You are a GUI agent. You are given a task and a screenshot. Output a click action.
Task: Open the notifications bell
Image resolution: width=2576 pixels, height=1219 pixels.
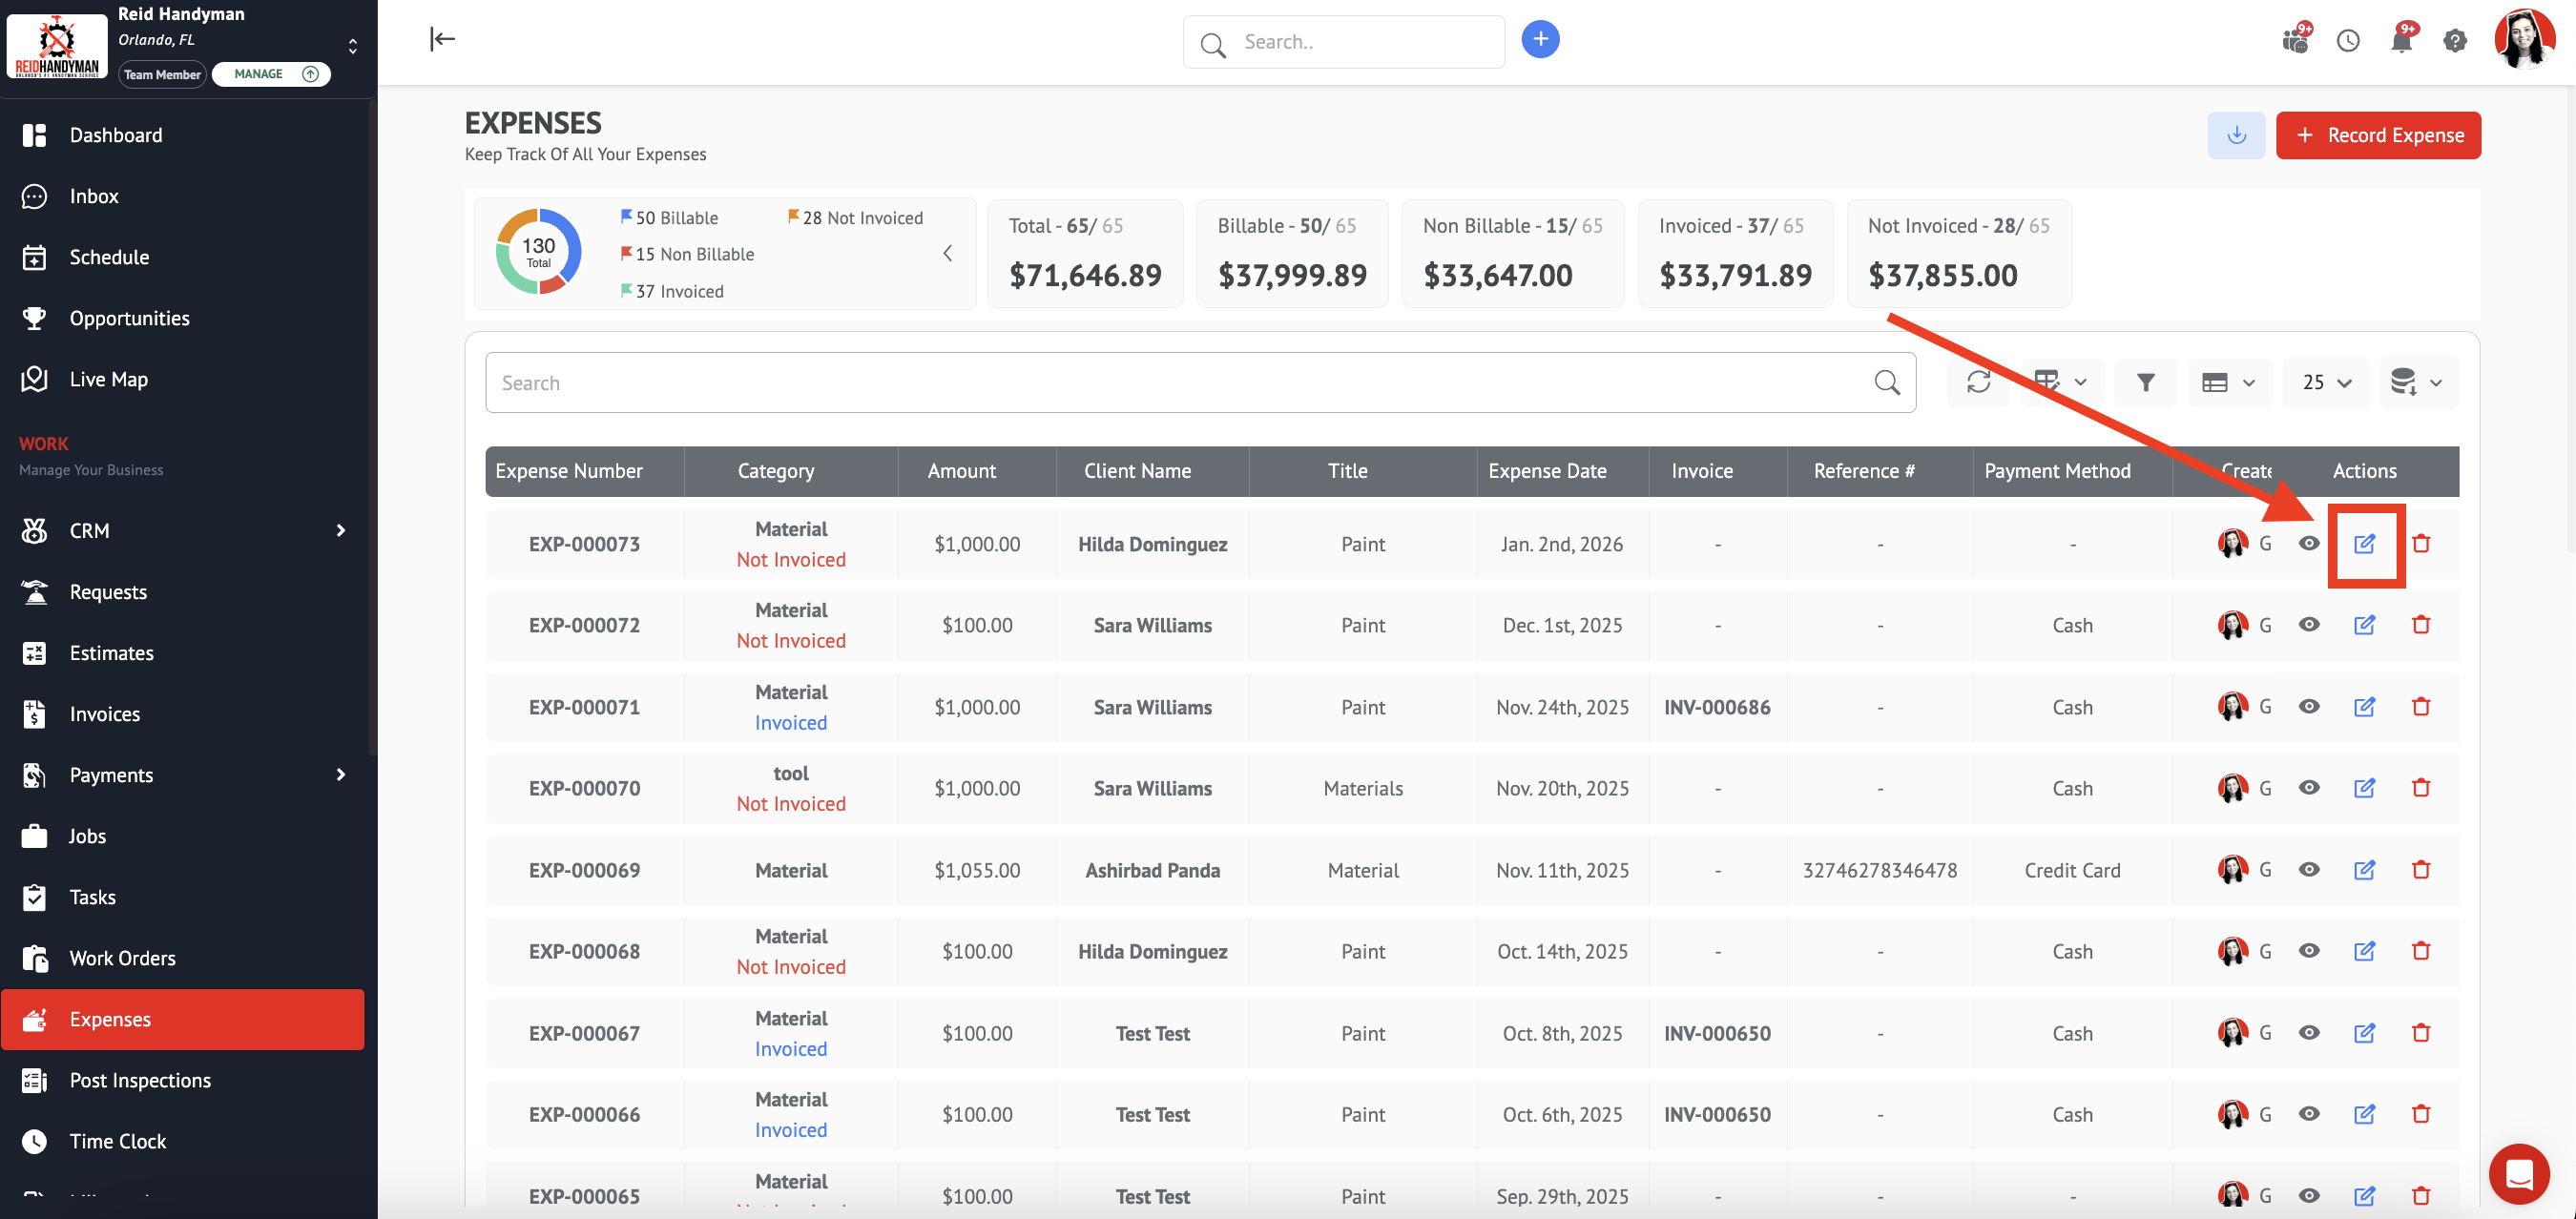pos(2400,41)
